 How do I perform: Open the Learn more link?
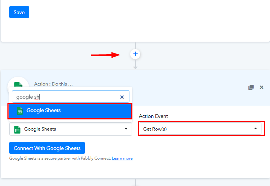pyautogui.click(x=122, y=158)
